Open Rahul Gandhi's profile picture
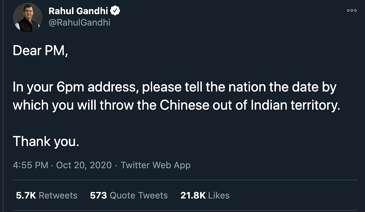Viewport: 365px width, 212px height. tap(27, 17)
